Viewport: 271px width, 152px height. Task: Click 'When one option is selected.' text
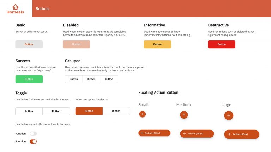92,100
